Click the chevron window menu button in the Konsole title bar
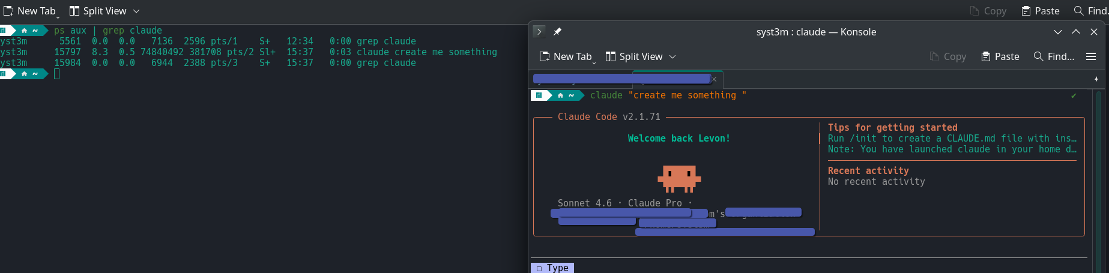Image resolution: width=1109 pixels, height=273 pixels. 539,32
